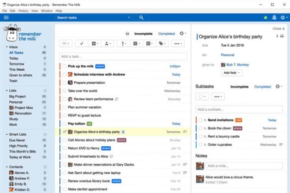Open the give-to person toolbar button
Viewport: 290px width, 193px height.
coord(108,43)
